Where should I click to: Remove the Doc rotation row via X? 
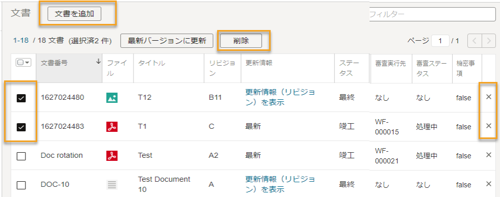coord(488,155)
